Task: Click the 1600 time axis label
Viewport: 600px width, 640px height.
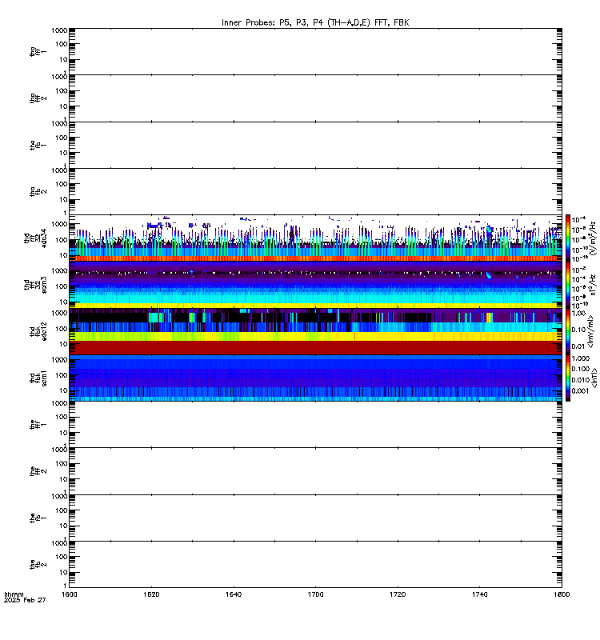Action: tap(69, 594)
